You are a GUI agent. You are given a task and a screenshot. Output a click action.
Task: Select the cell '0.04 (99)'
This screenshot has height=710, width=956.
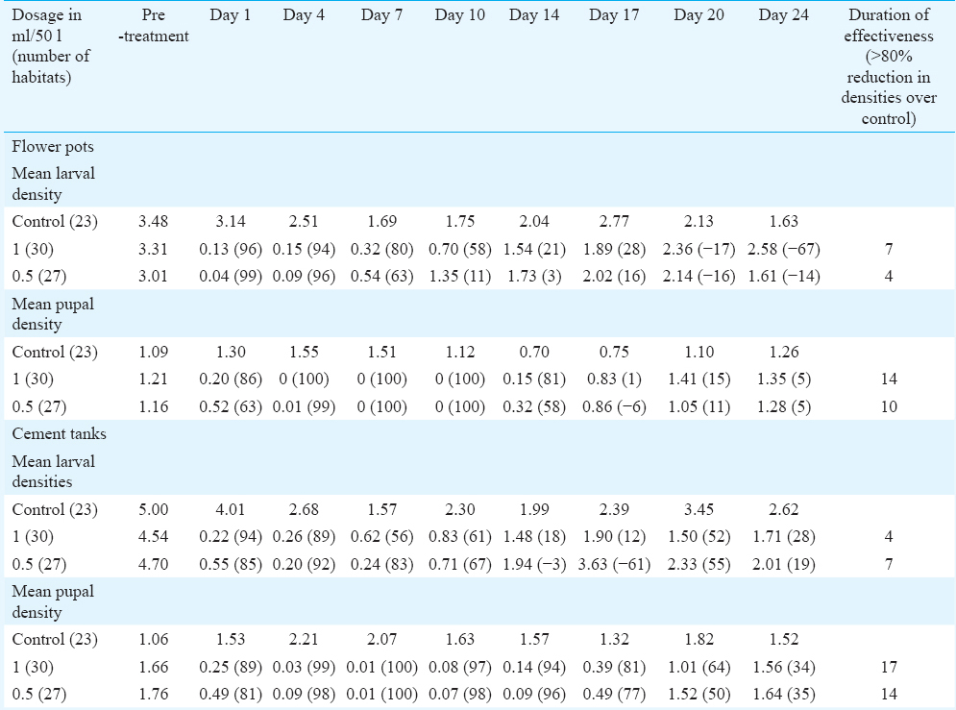(x=231, y=276)
